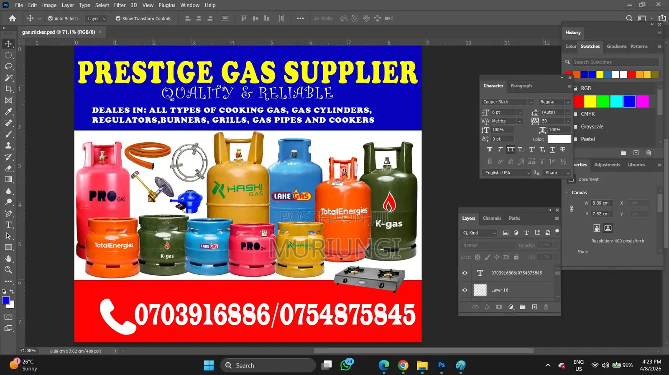
Task: Open the Search icon at top right
Action: pyautogui.click(x=629, y=18)
